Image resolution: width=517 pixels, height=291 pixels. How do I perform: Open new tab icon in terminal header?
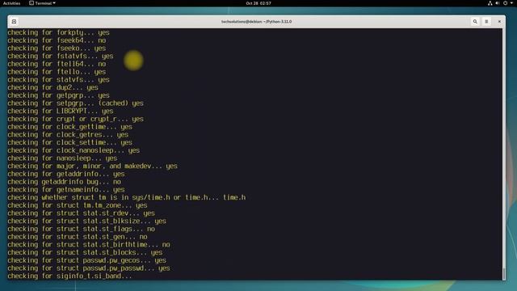click(x=15, y=22)
